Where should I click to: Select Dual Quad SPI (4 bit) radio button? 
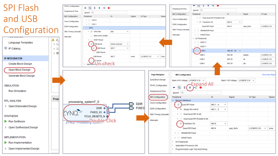click(x=181, y=114)
